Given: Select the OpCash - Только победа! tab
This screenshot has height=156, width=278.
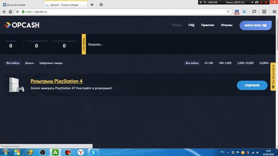Looking at the screenshot, I should coord(66,5).
